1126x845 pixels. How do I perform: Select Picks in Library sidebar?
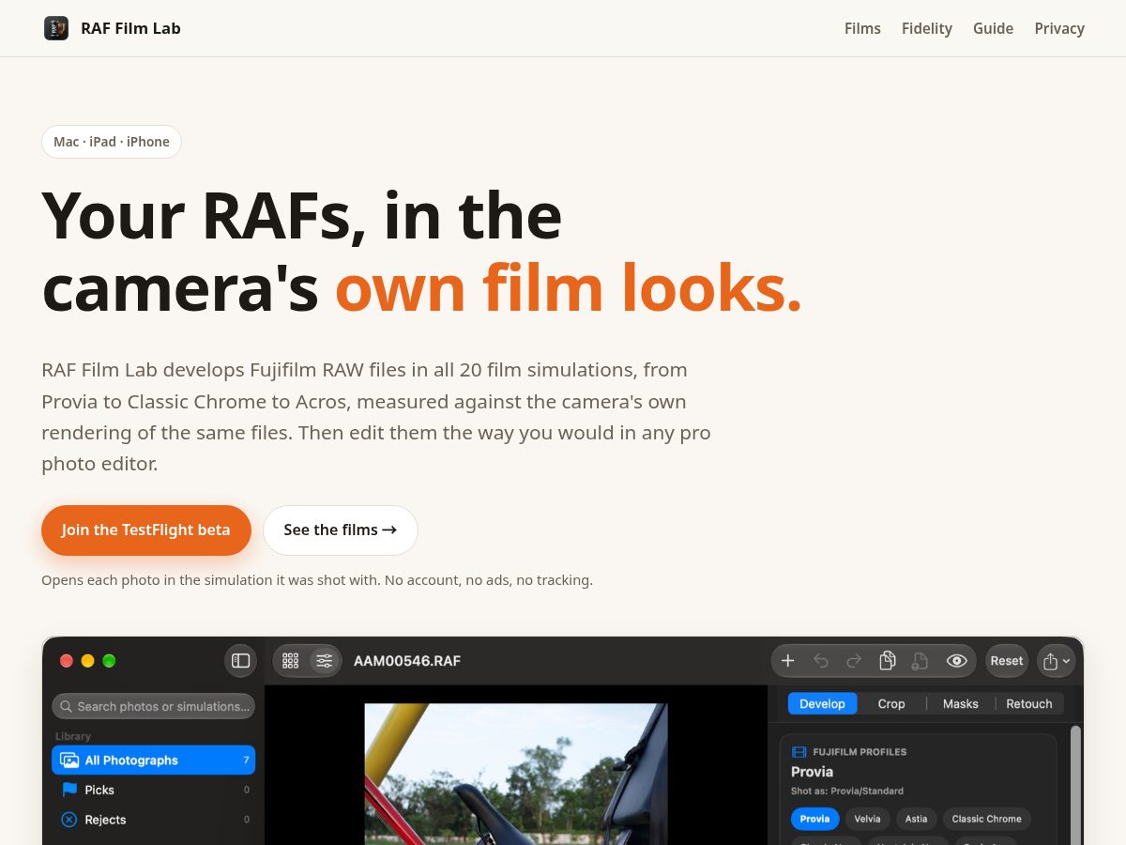click(x=153, y=790)
